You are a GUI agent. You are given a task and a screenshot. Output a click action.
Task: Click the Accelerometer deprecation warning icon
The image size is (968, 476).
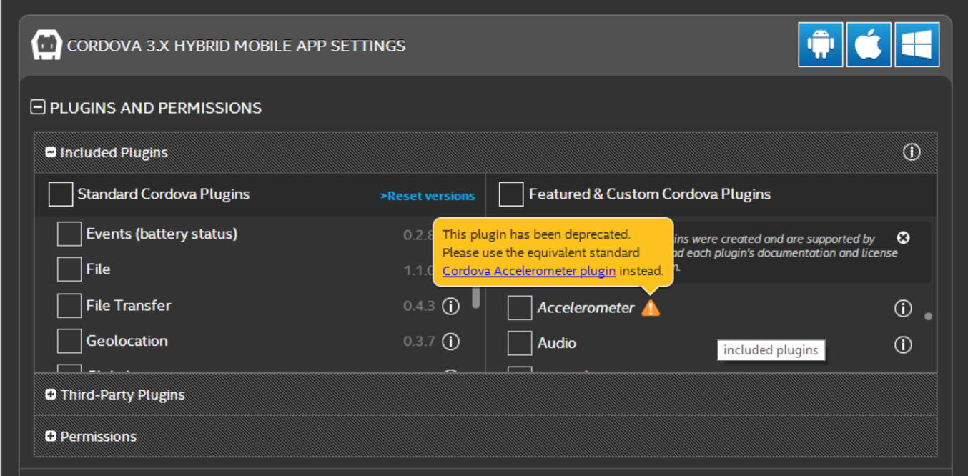tap(651, 308)
